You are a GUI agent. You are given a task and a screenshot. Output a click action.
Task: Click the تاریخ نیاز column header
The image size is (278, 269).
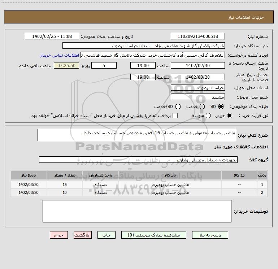click(29, 175)
